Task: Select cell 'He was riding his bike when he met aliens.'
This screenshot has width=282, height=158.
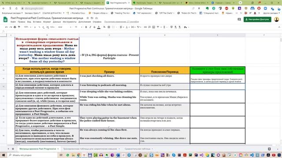Action: click(x=109, y=109)
